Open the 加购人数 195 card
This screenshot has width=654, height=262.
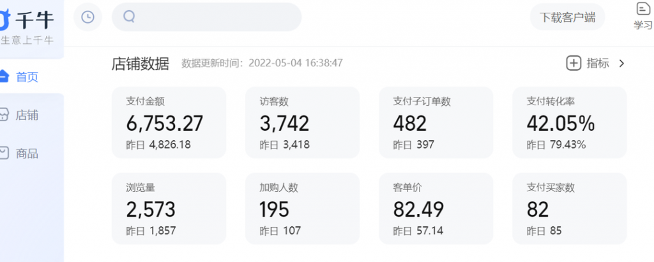point(302,208)
